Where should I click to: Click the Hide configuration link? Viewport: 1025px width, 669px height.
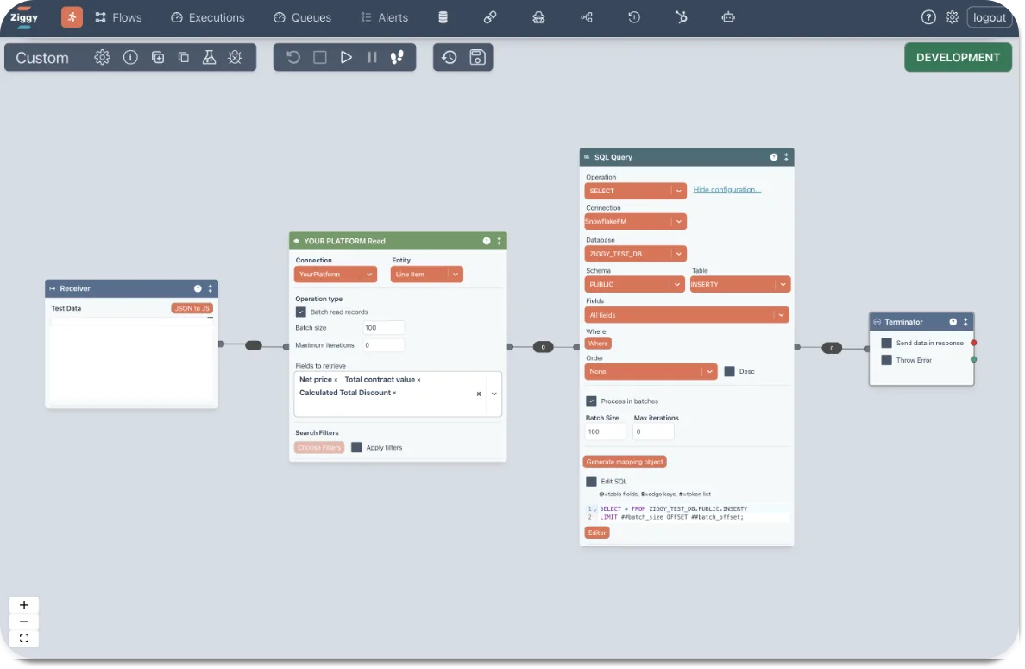(x=726, y=190)
